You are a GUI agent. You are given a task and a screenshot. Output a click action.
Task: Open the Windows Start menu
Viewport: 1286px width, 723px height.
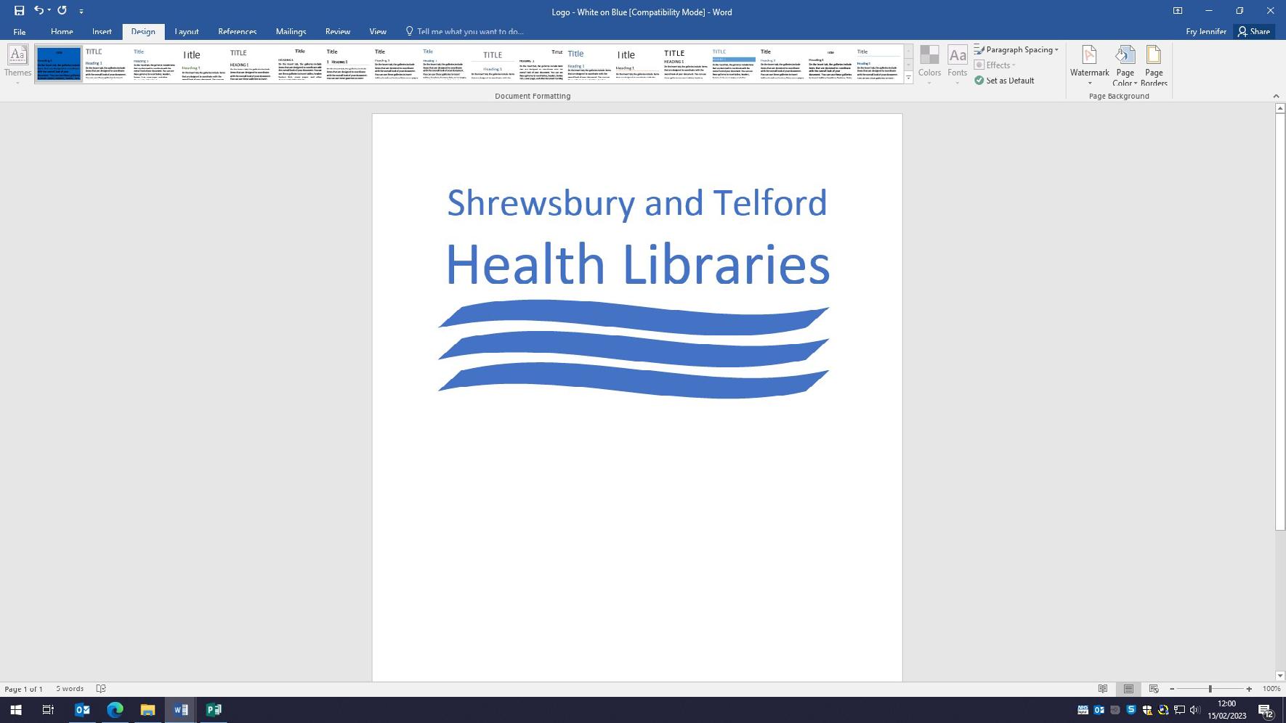point(16,710)
